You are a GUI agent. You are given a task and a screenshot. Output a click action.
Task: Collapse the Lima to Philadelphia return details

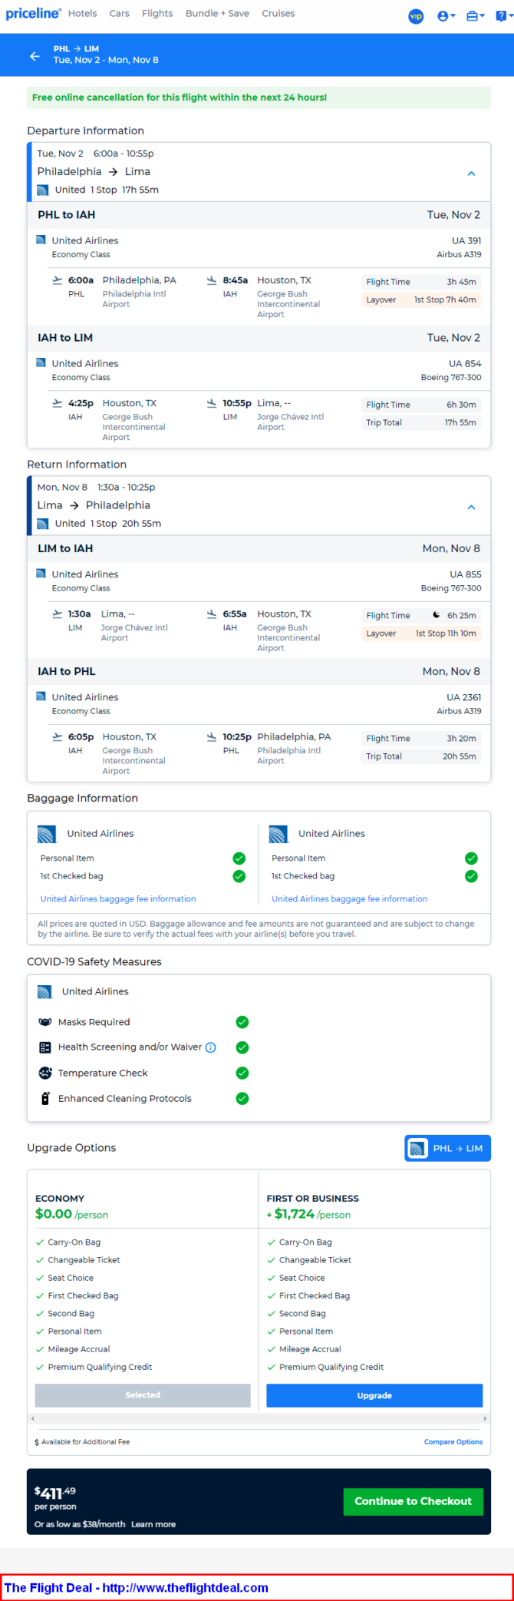pyautogui.click(x=471, y=507)
